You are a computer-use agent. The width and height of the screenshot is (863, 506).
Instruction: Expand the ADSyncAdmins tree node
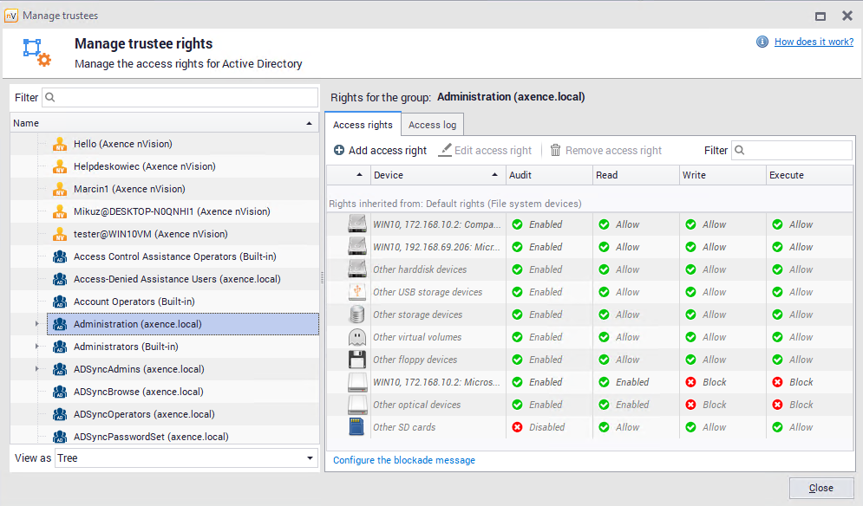click(x=36, y=369)
